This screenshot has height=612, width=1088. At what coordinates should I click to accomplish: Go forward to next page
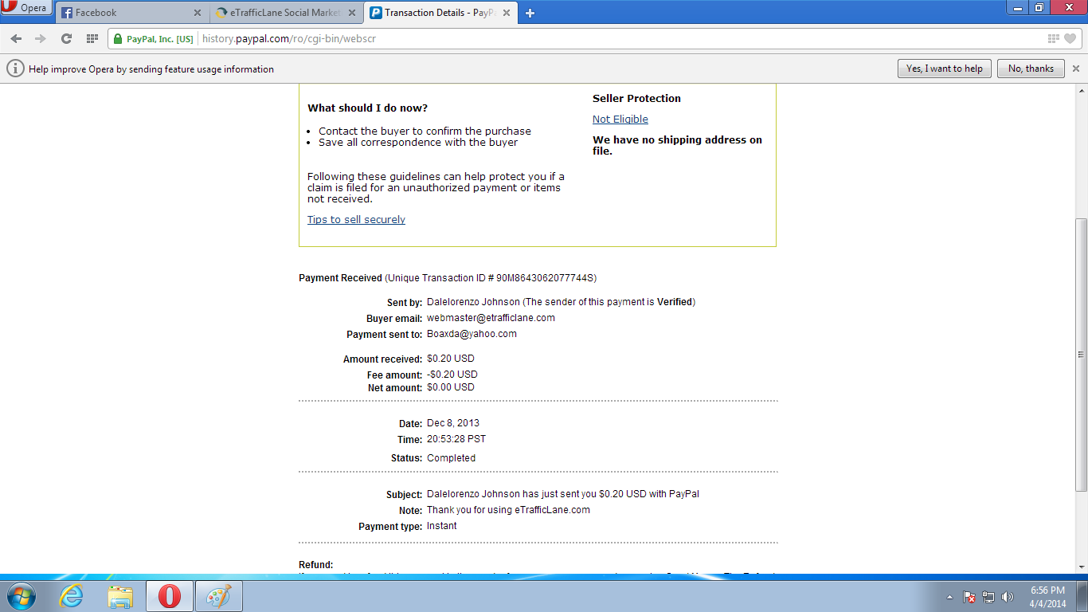[41, 38]
